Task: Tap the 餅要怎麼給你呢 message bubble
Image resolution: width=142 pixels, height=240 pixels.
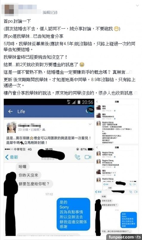Action: click(x=34, y=184)
